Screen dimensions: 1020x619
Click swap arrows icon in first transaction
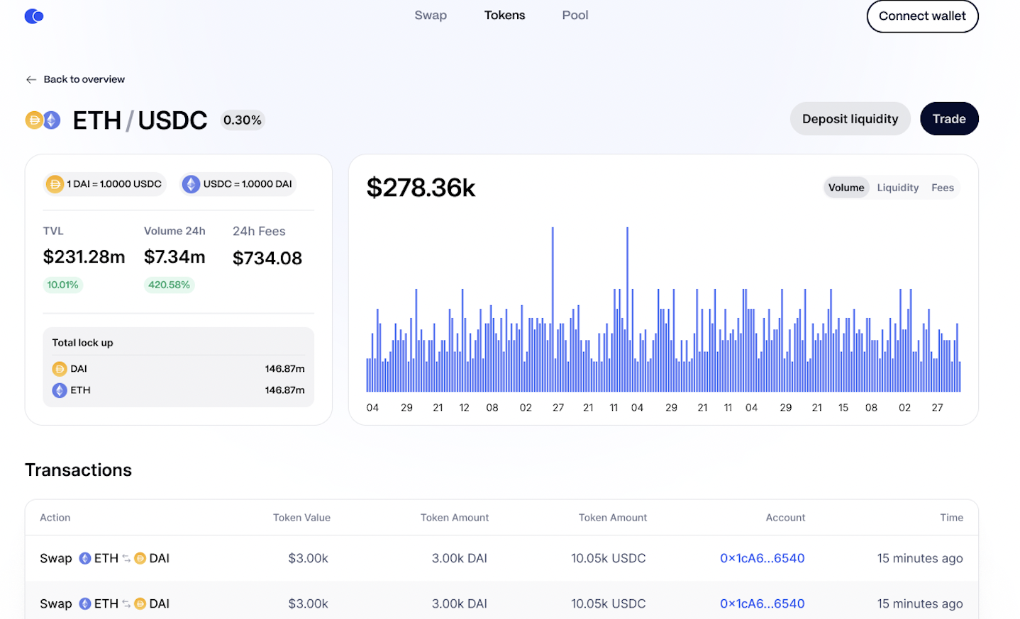coord(126,559)
